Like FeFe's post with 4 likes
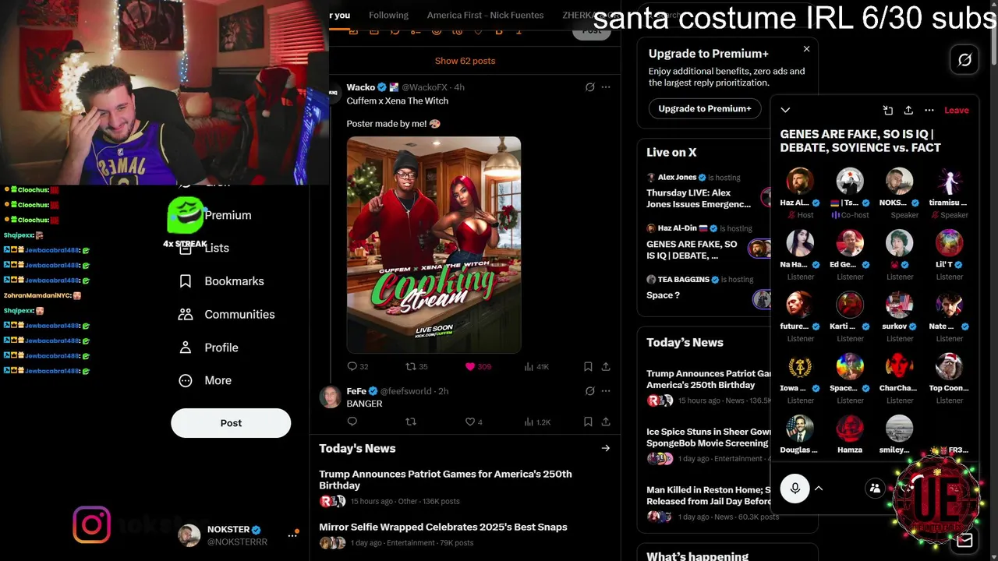998x561 pixels. click(x=470, y=422)
